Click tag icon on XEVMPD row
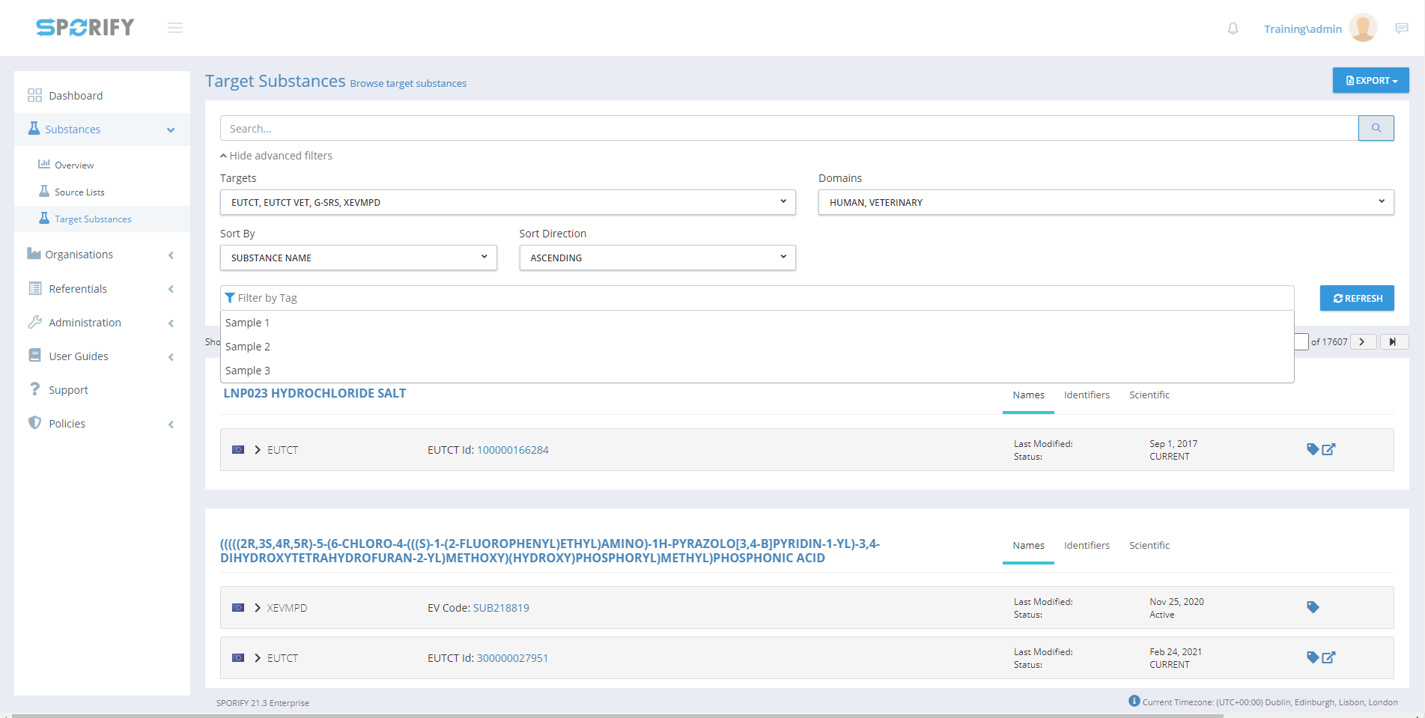1425x718 pixels. [1312, 607]
